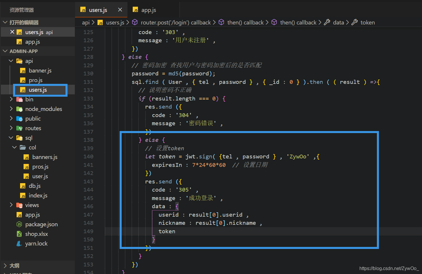This screenshot has height=274, width=422.
Task: Close the users.js editor tab
Action: tap(120, 10)
